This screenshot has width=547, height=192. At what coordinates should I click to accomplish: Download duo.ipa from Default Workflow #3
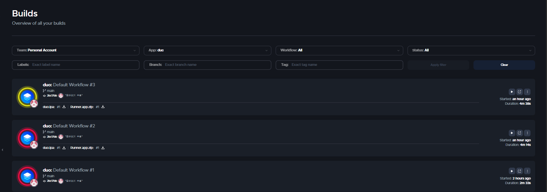pyautogui.click(x=64, y=107)
